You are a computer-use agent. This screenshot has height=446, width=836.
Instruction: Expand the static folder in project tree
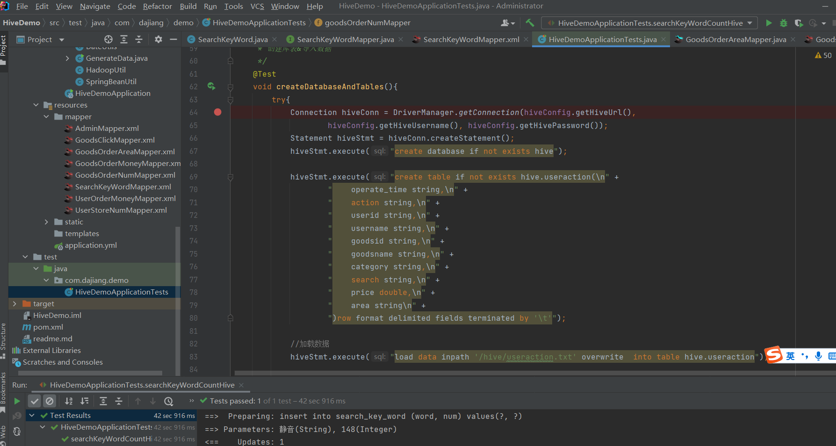click(46, 222)
